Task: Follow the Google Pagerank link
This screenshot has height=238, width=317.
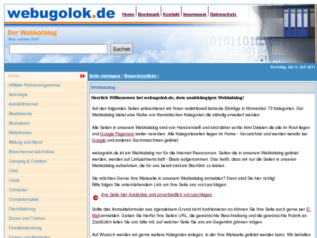Action: tap(117, 134)
